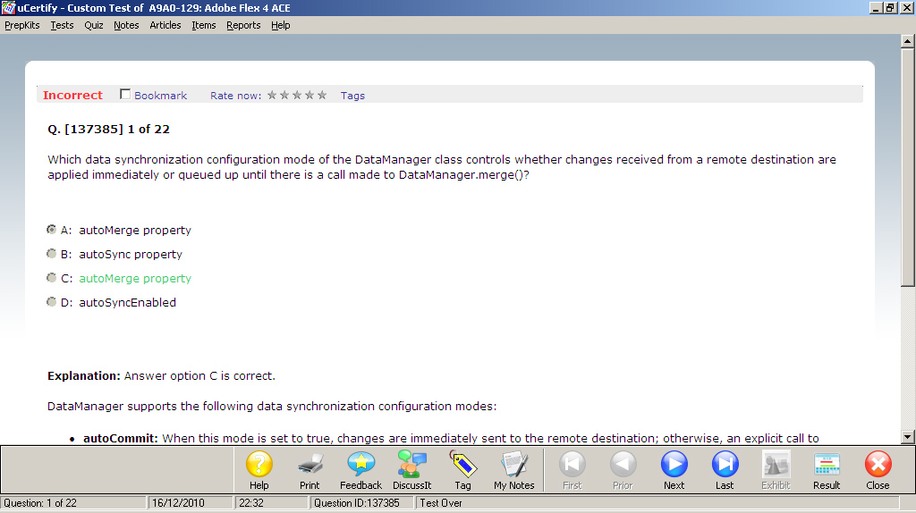
Task: Click status bar date 16/12/2010
Action: 178,502
